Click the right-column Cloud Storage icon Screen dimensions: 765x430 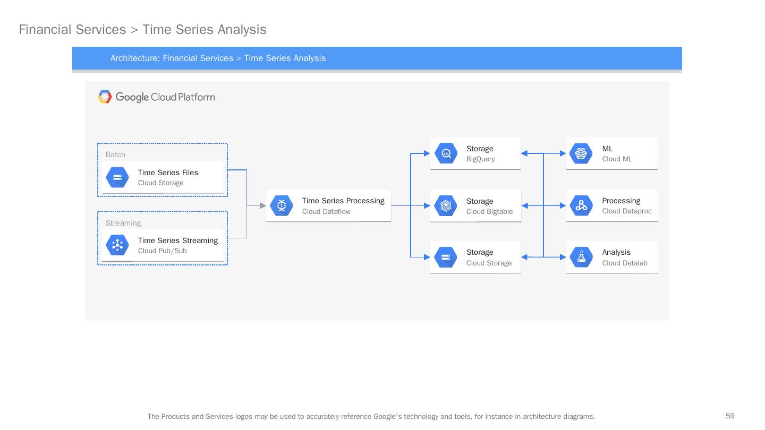point(446,257)
